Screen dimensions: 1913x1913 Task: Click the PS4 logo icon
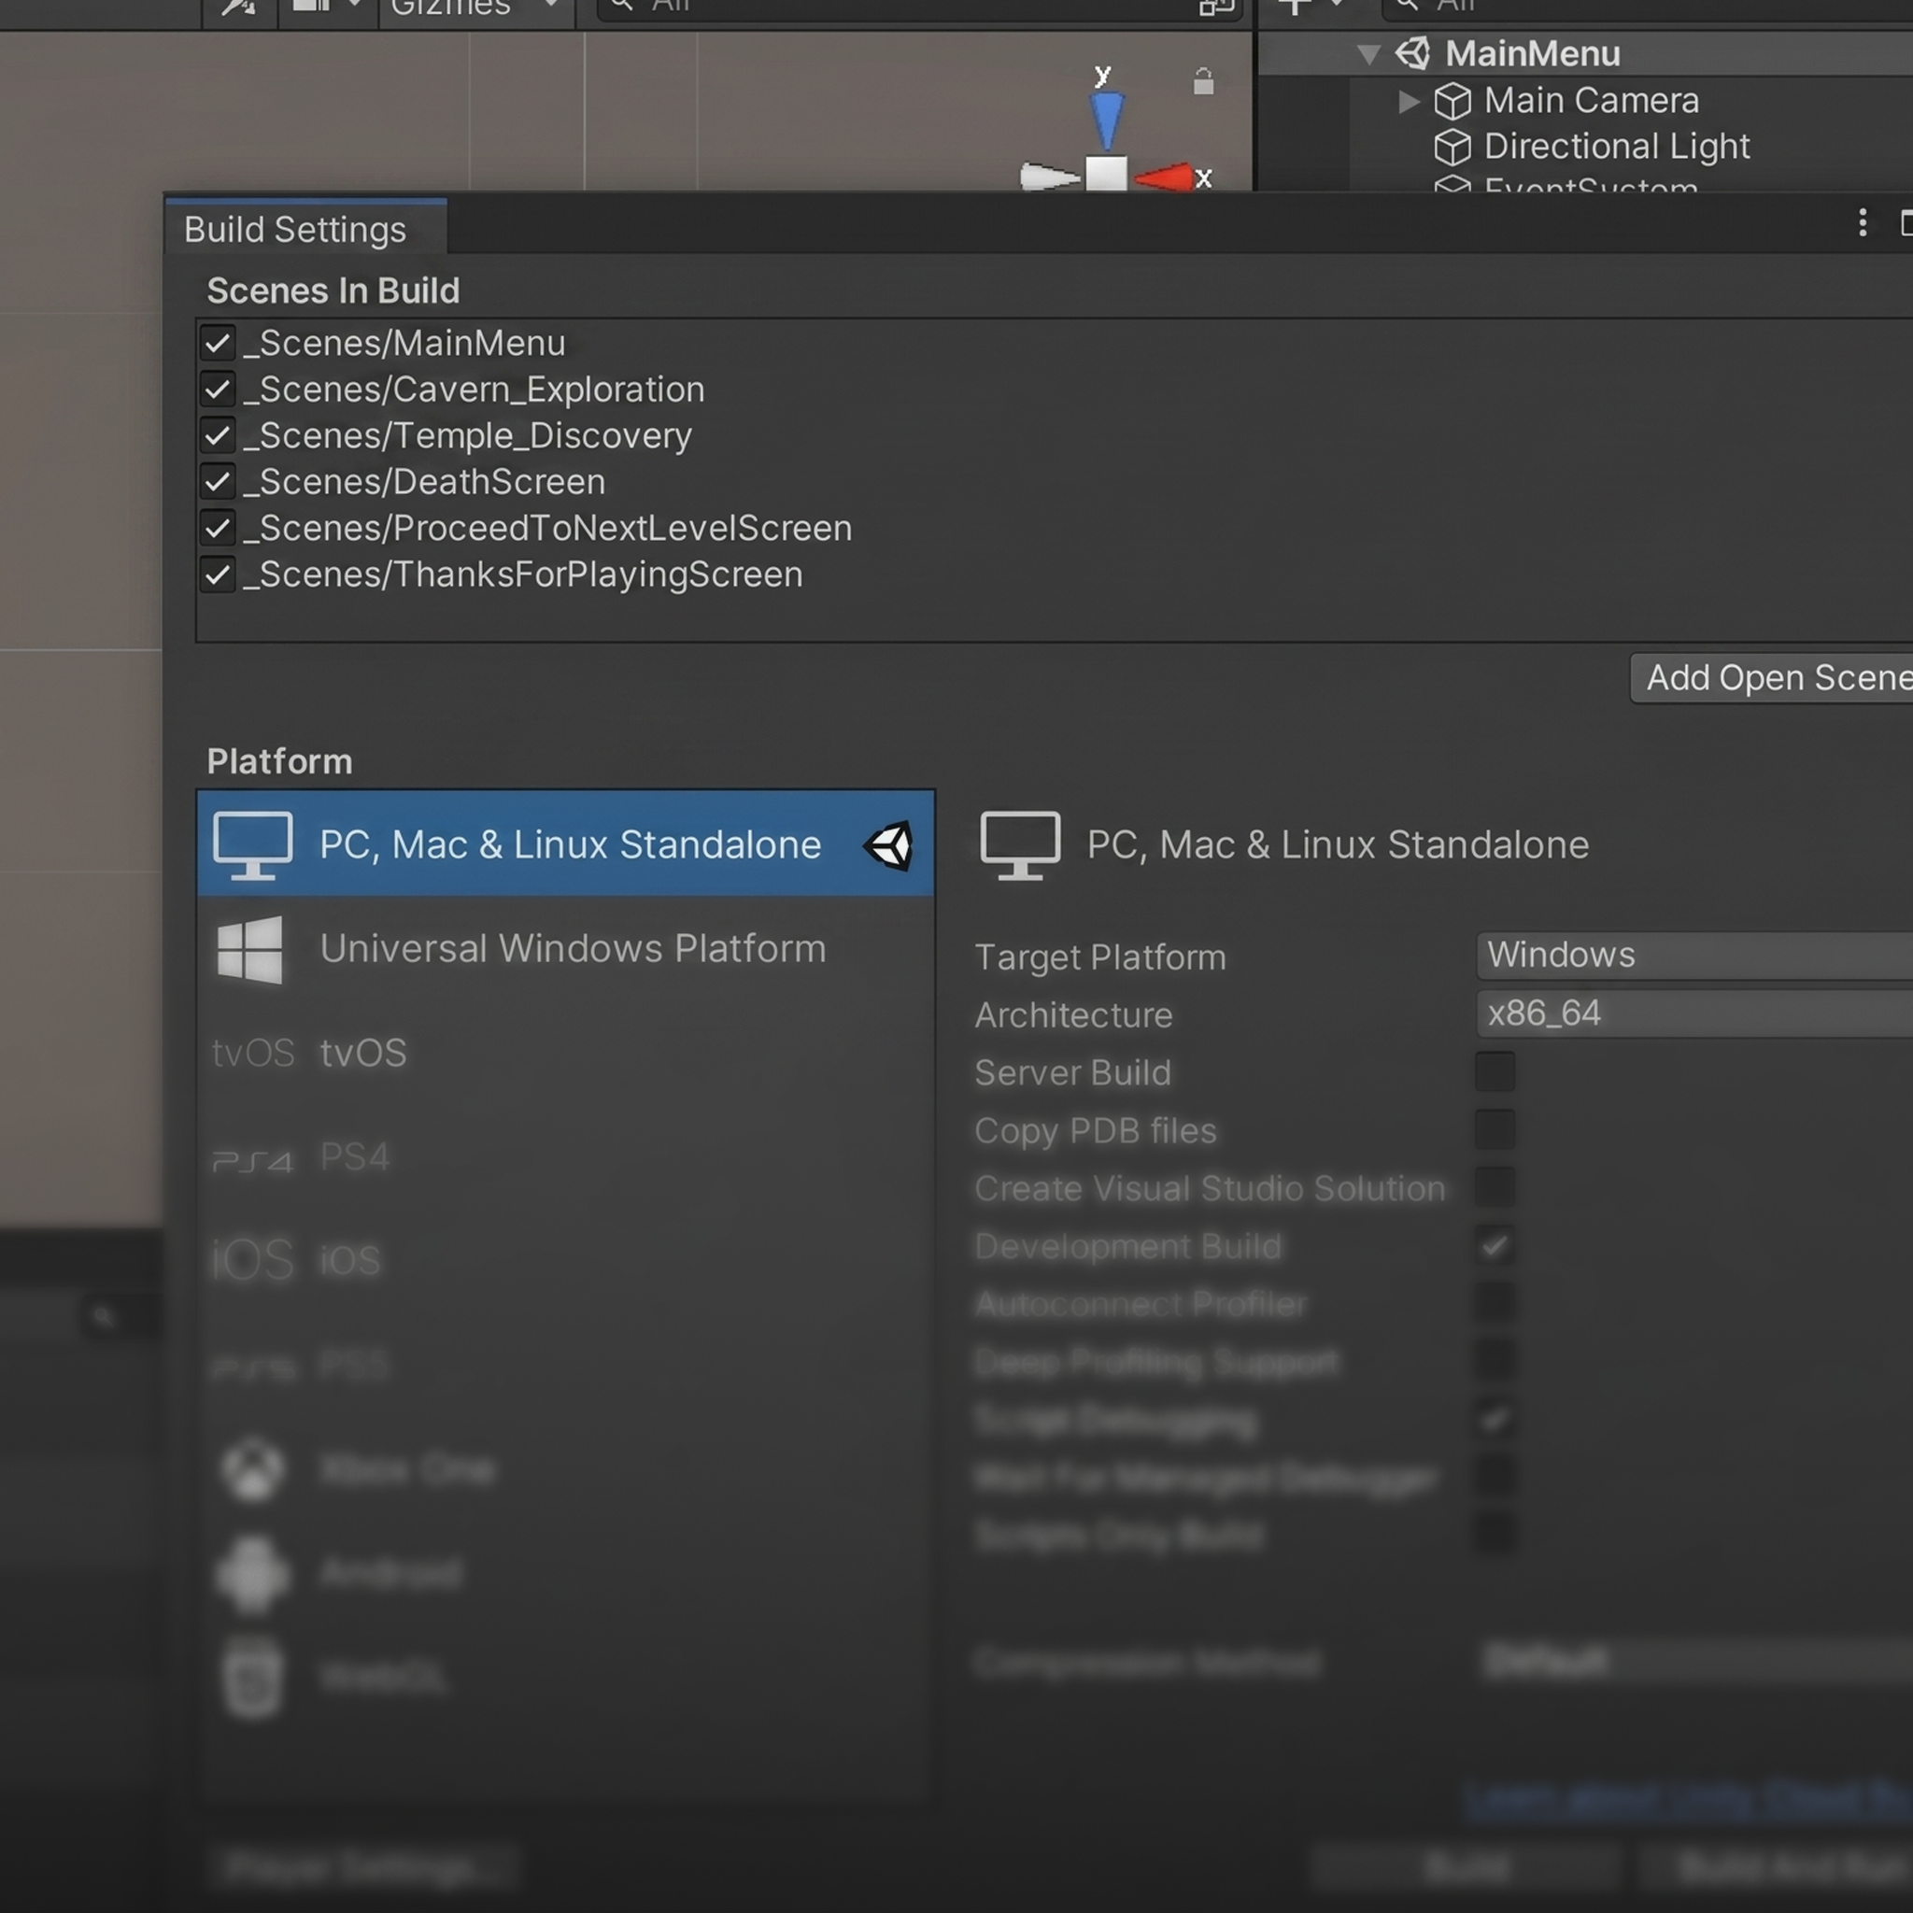(252, 1160)
